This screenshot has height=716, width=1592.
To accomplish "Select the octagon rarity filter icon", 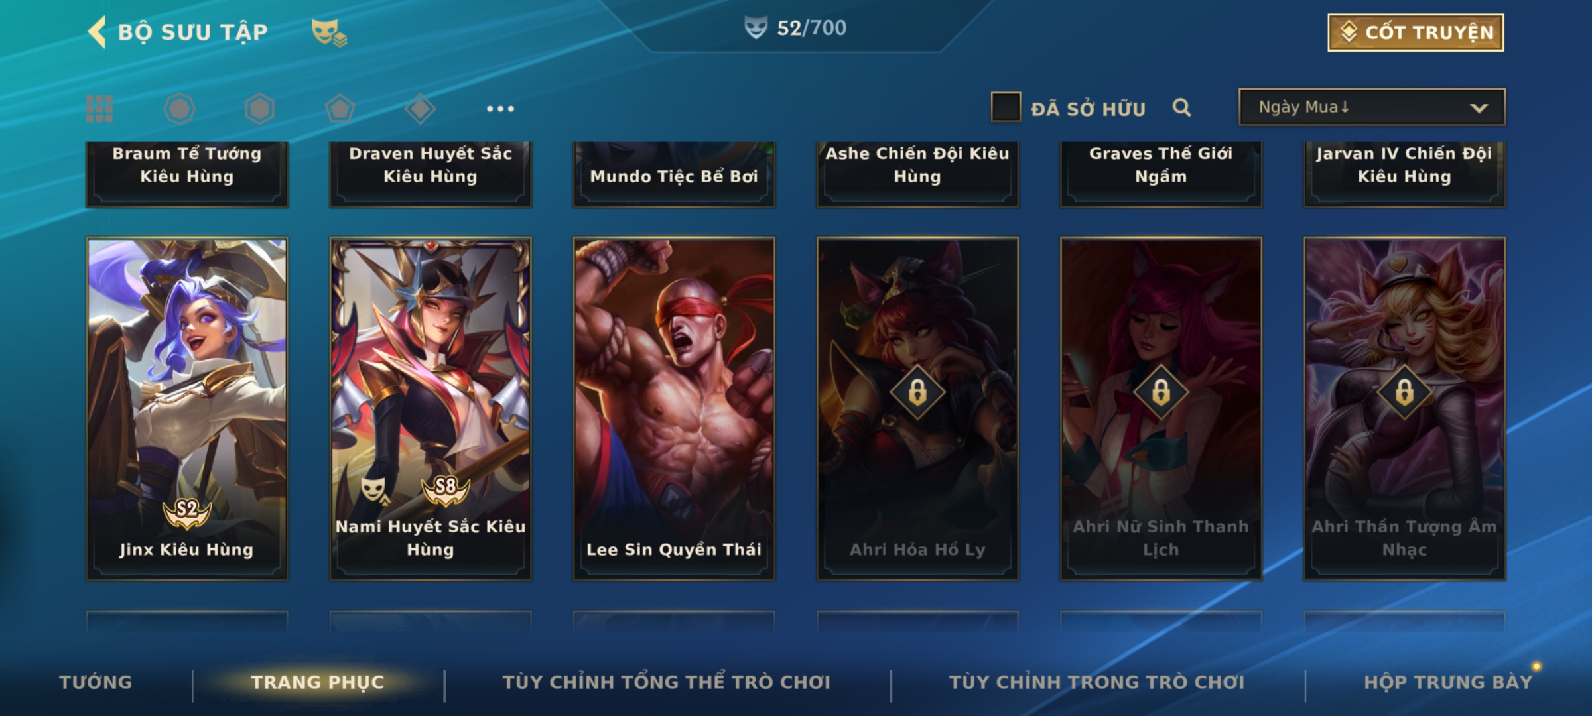I will [x=180, y=109].
